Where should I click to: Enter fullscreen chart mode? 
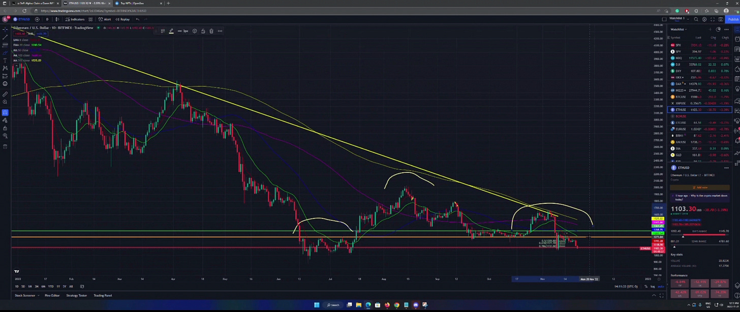coord(713,19)
